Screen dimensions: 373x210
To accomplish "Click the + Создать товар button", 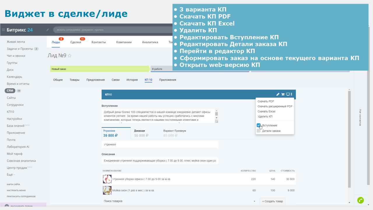I will tap(272, 201).
